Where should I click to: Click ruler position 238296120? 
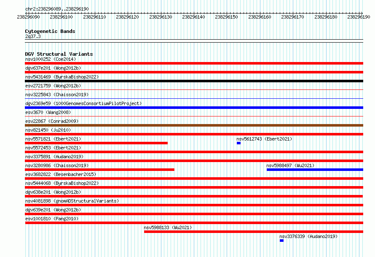click(x=128, y=17)
